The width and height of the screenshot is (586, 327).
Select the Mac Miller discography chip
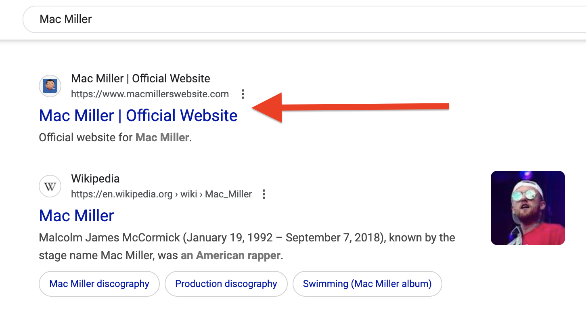point(99,284)
